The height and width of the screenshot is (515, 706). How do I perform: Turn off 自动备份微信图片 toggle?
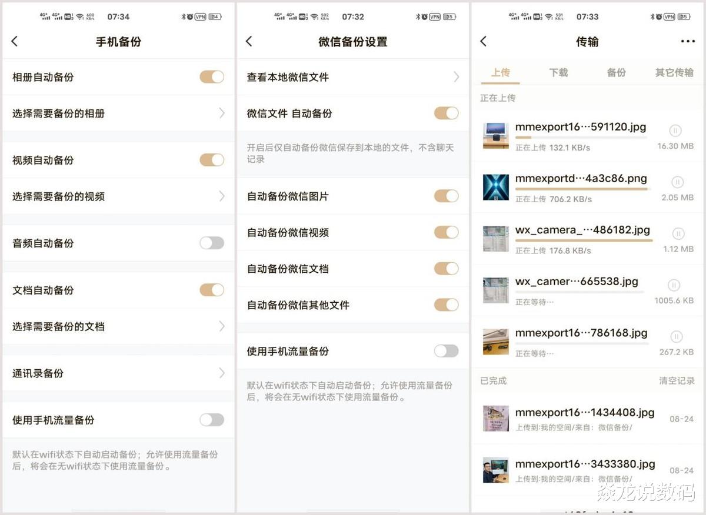click(445, 196)
